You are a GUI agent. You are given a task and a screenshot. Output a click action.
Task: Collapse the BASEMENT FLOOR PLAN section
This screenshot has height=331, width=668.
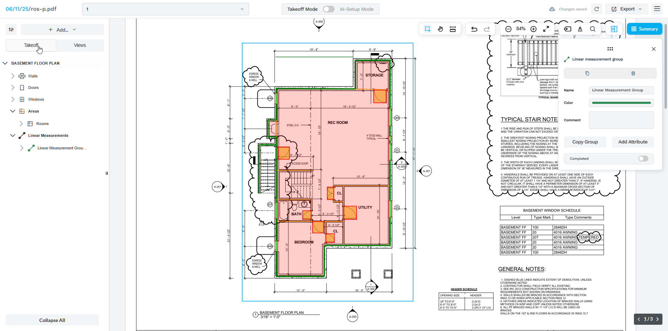pyautogui.click(x=5, y=63)
